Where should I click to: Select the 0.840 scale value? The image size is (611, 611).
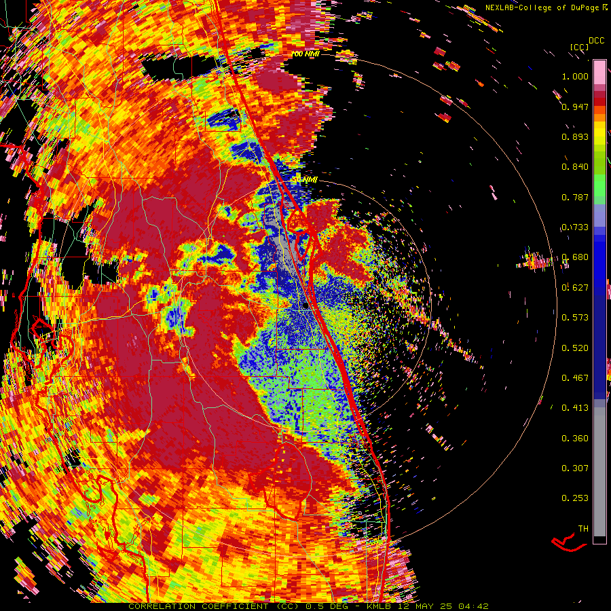tap(575, 167)
